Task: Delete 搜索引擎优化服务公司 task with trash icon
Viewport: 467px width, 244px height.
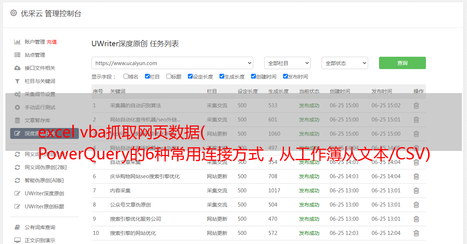Action: (416, 219)
